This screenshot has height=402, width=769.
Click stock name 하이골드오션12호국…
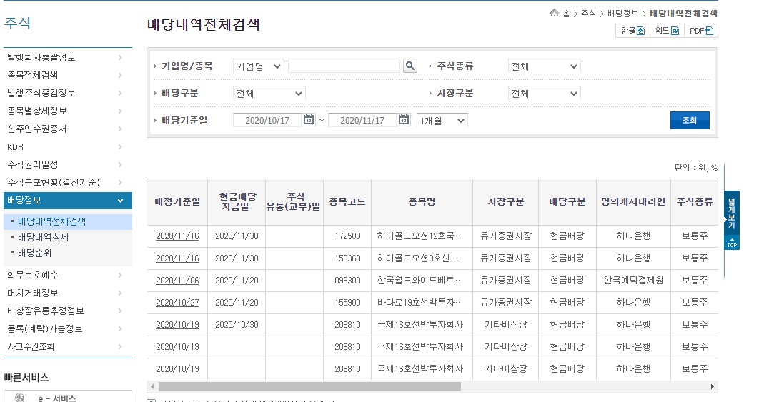[420, 236]
